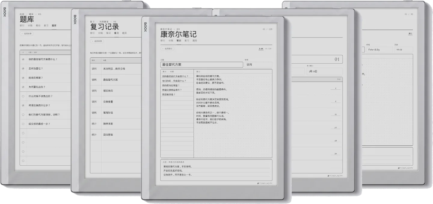Viewport: 433px width, 204px height.
Task: Click summary line 开会前先定好底线。
Action: pos(174,170)
